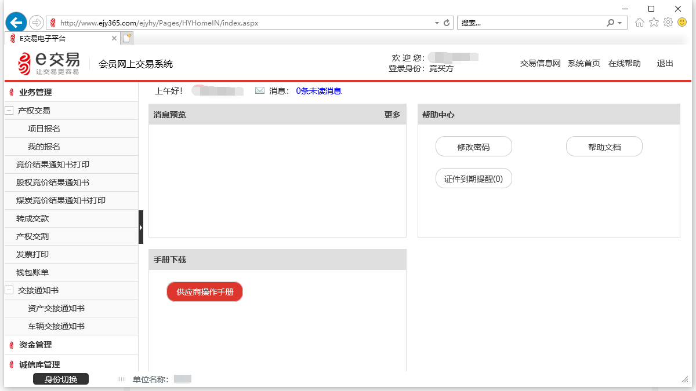Image resolution: width=696 pixels, height=391 pixels.
Task: Open 资产交接通知书
Action: 56,308
